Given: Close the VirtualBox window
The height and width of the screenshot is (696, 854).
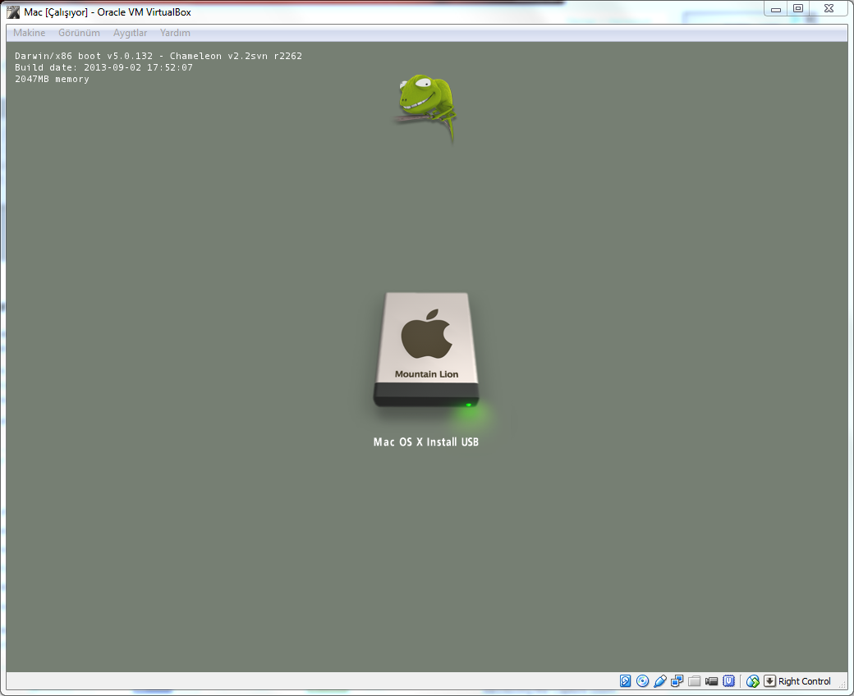Looking at the screenshot, I should 829,9.
